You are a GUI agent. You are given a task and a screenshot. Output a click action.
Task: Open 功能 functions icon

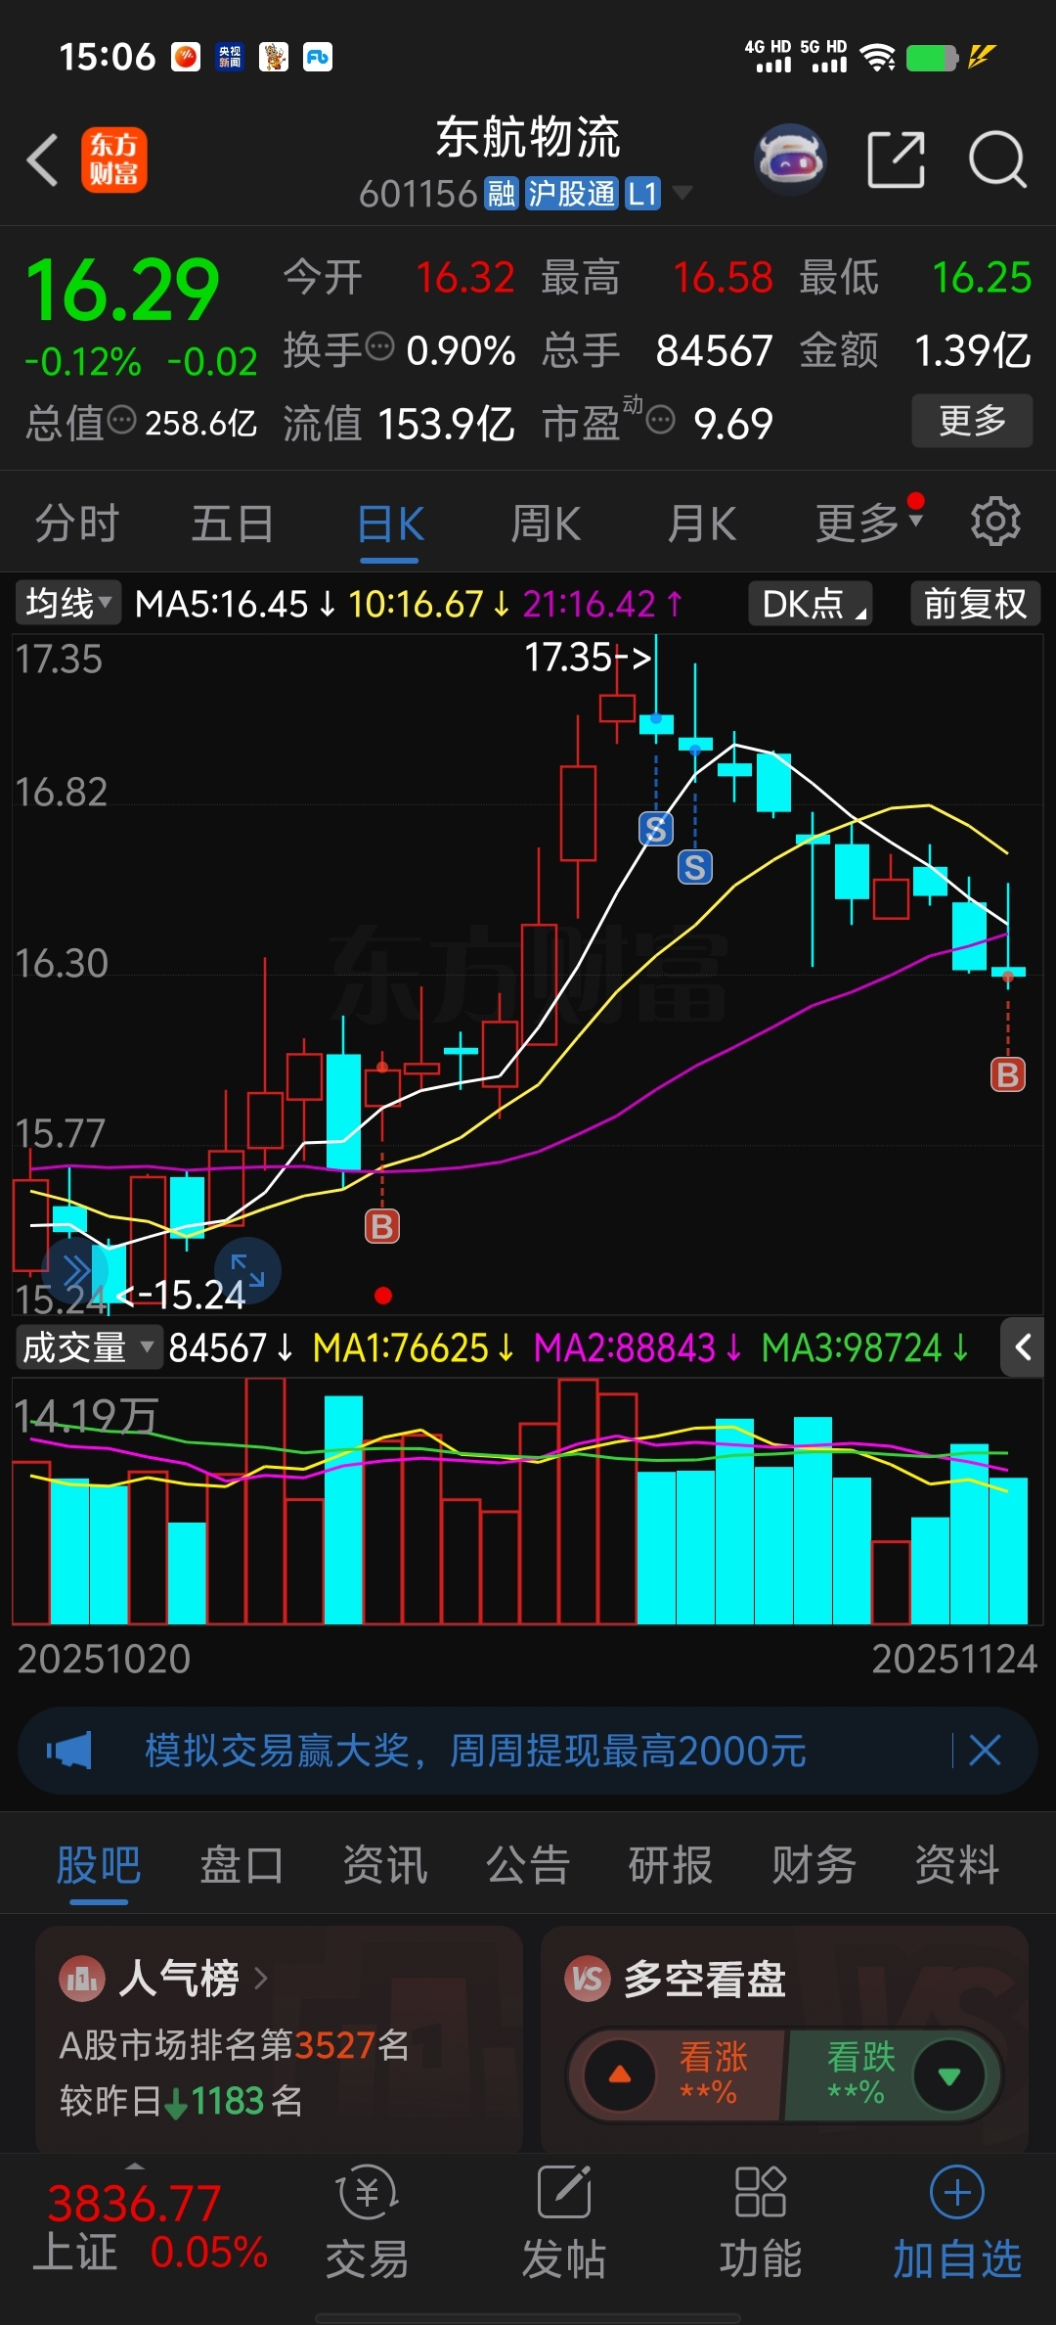point(761,2192)
